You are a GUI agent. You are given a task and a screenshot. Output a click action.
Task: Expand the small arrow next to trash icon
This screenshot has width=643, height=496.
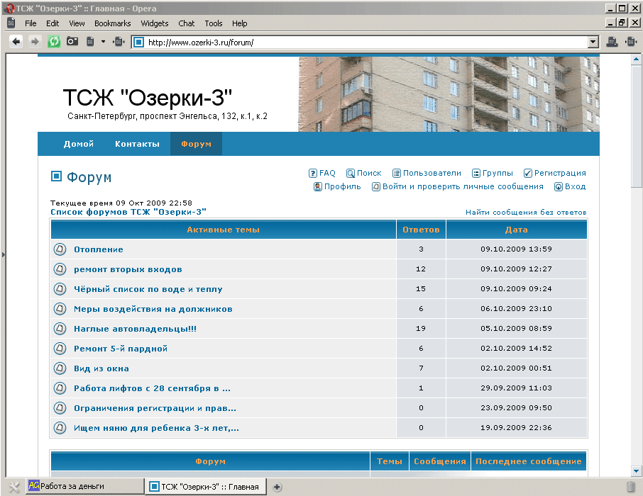tap(103, 42)
